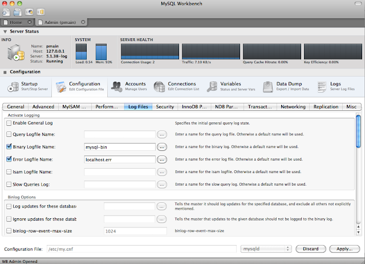
Task: Browse for Slow Queries Log file
Action: pyautogui.click(x=162, y=185)
